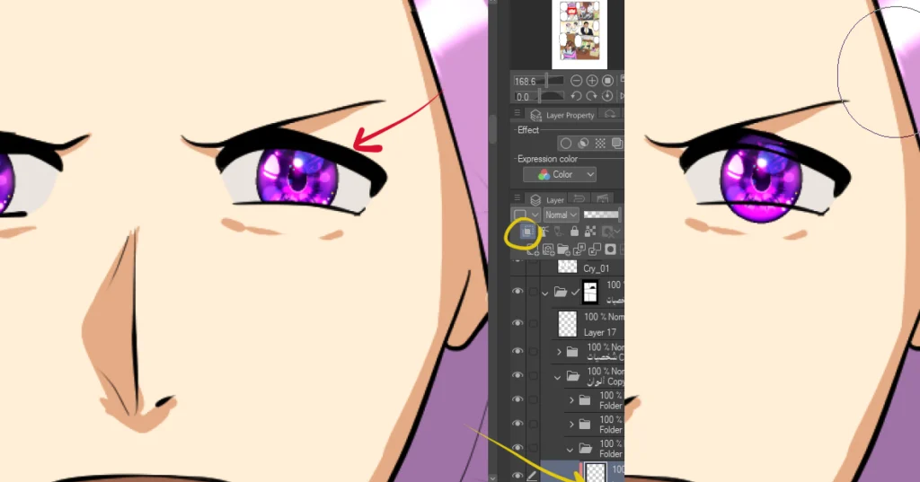The height and width of the screenshot is (482, 920).
Task: Zoom out in the Navigator panel
Action: [576, 81]
